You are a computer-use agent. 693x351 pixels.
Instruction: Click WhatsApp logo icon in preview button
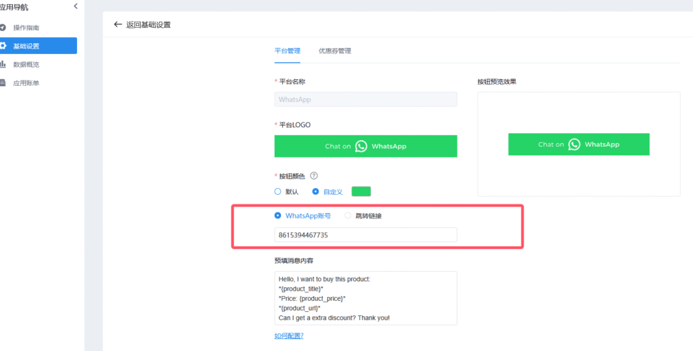coord(574,144)
